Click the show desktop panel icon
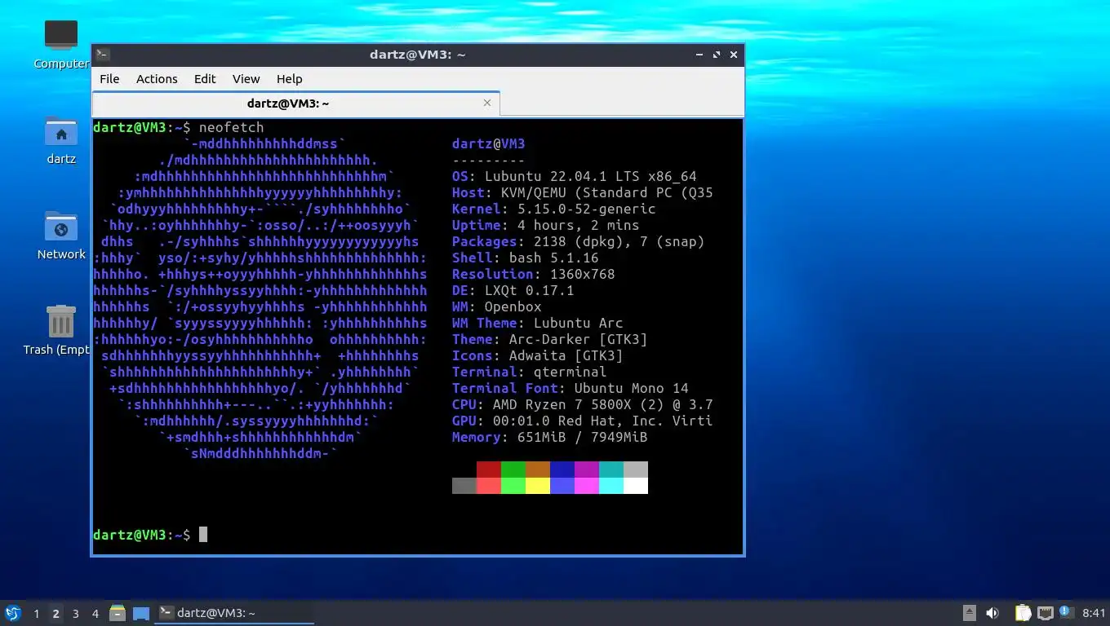This screenshot has height=626, width=1110. pos(141,613)
